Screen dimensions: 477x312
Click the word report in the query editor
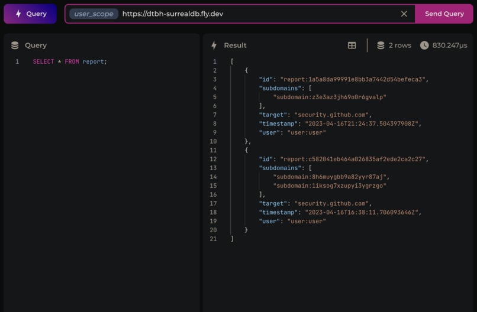93,61
